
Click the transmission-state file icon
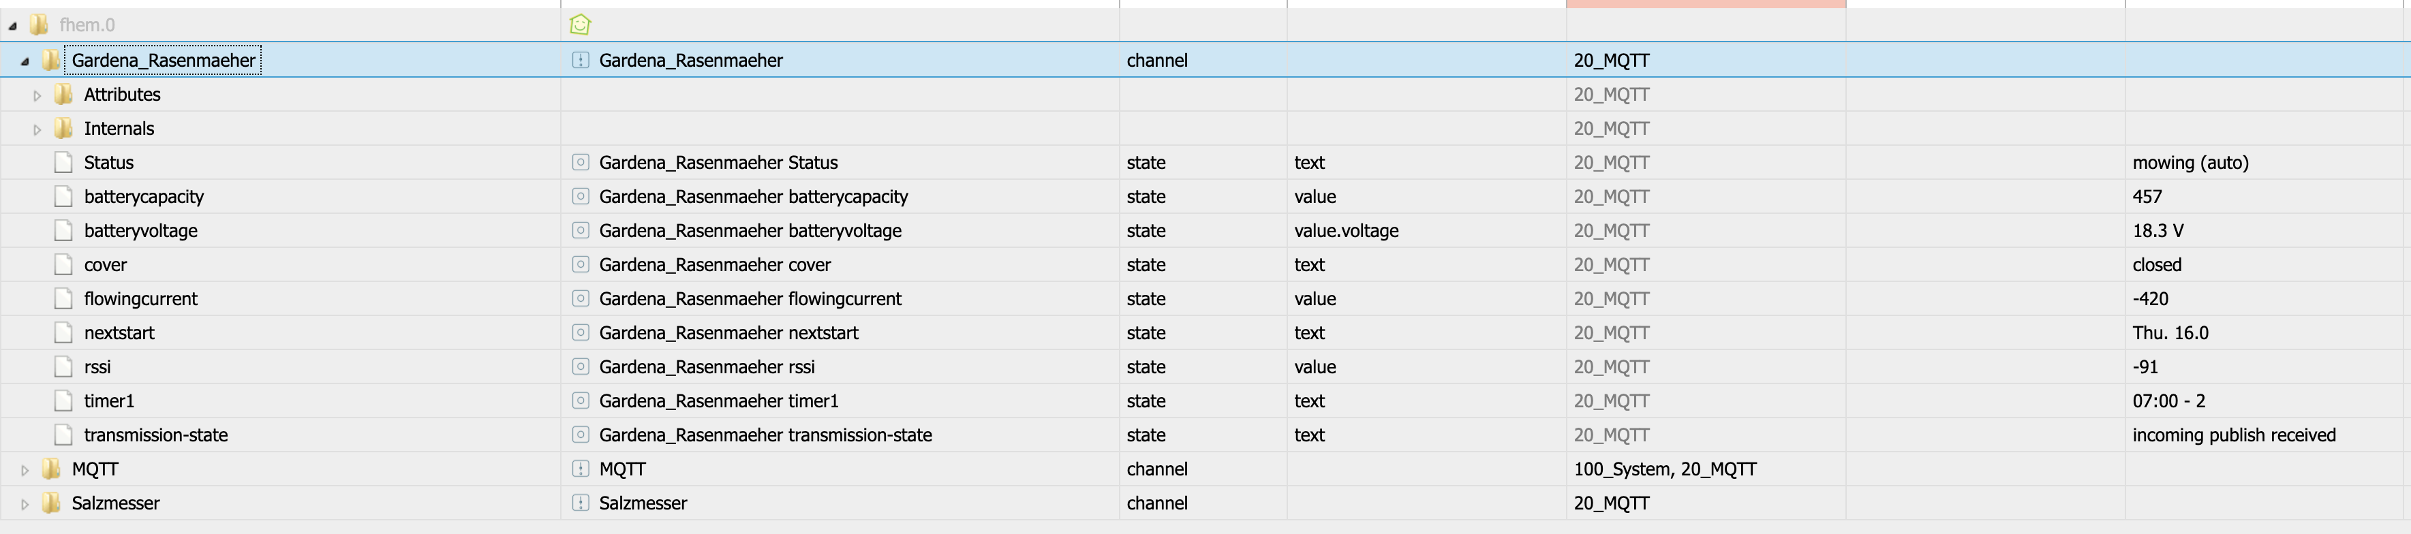63,435
